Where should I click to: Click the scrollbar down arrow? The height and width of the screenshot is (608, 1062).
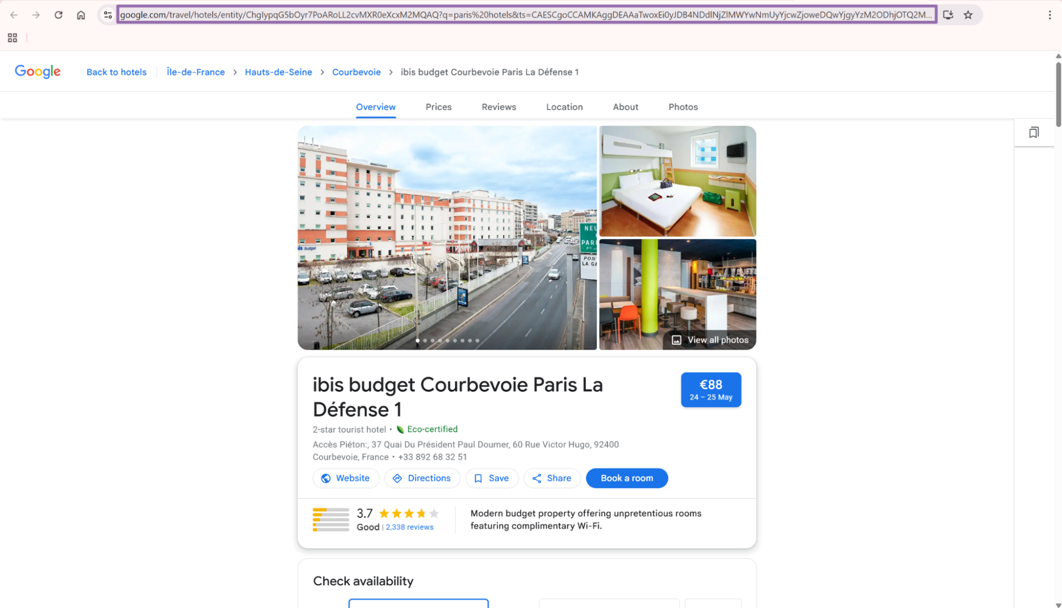coord(1058,605)
